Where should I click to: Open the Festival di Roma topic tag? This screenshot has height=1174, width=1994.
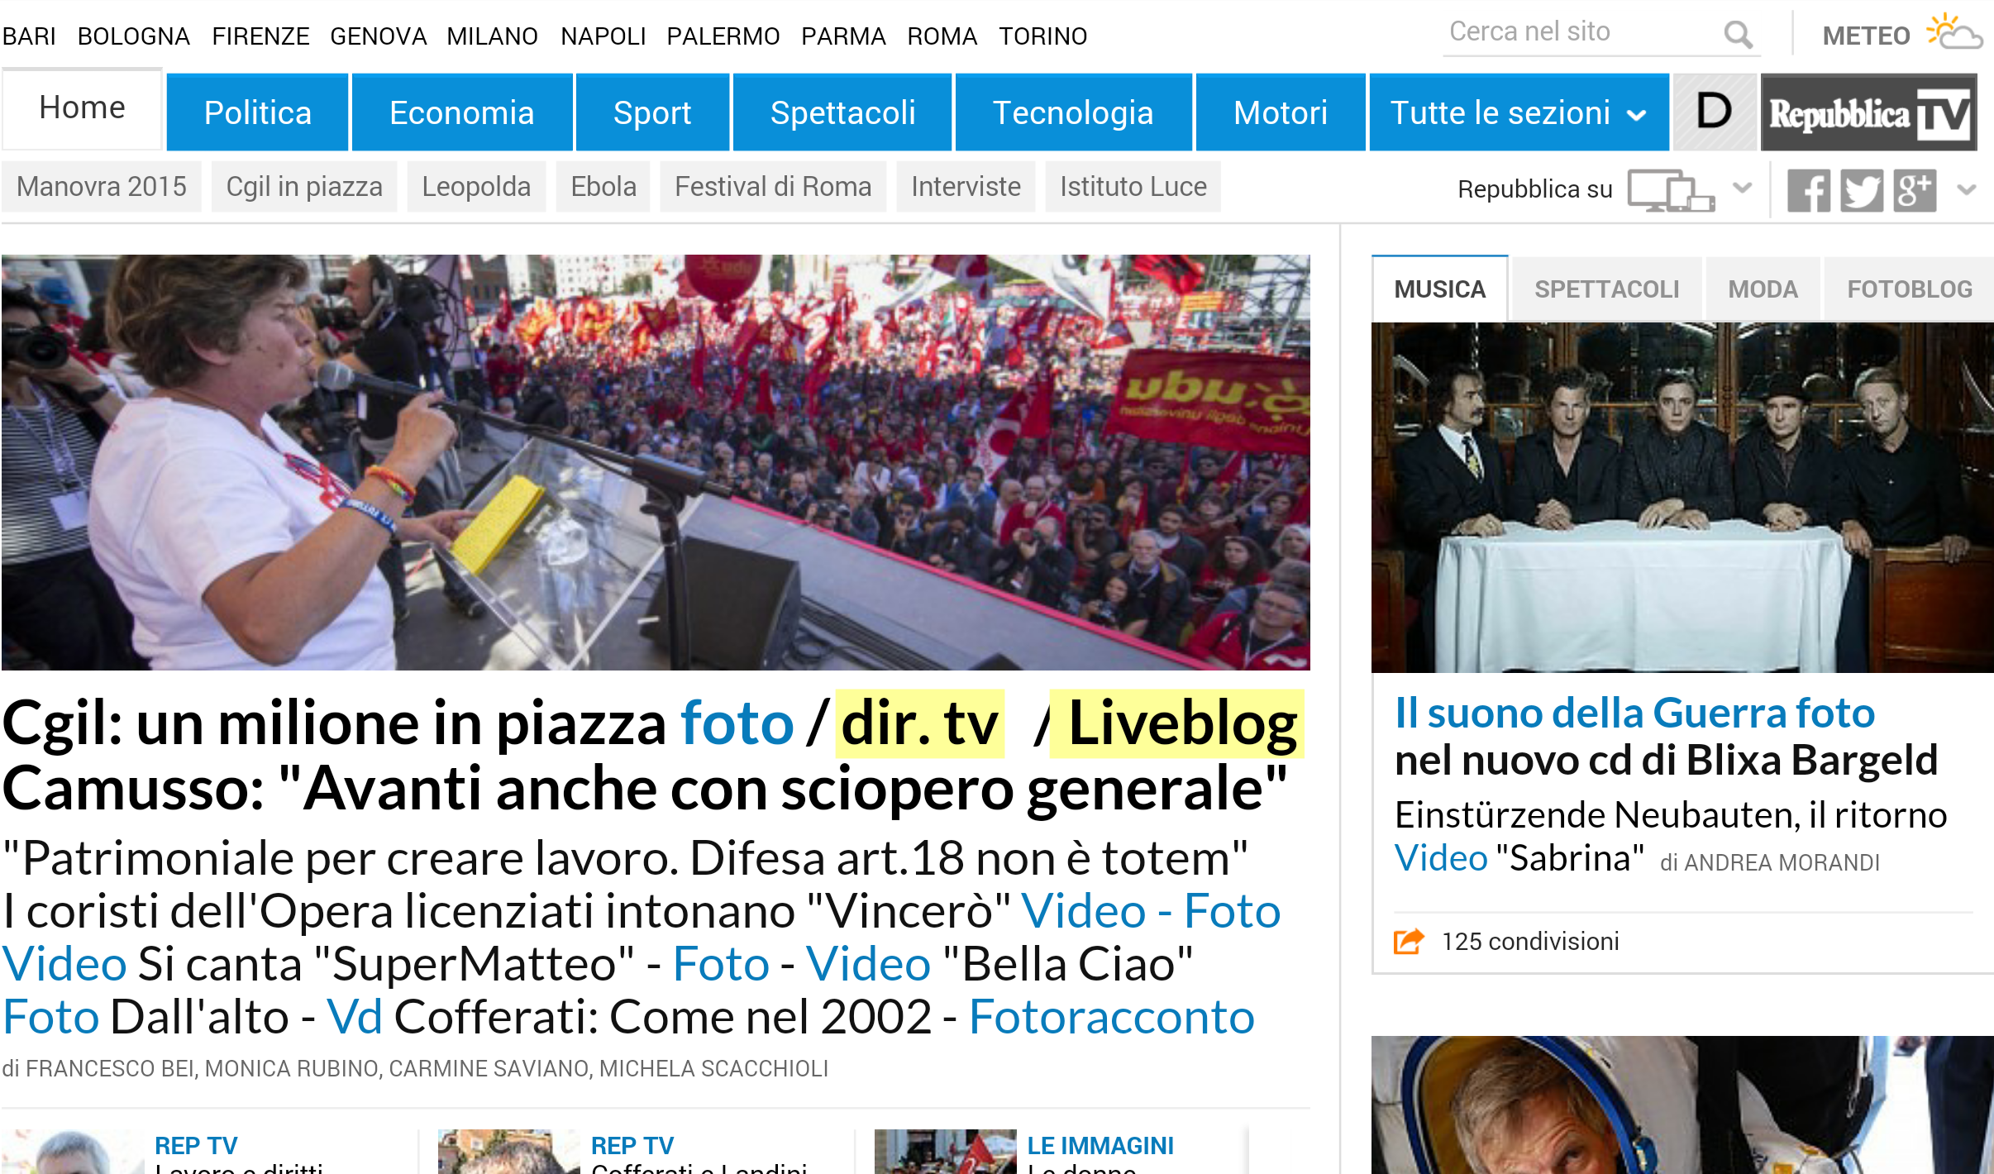click(773, 187)
